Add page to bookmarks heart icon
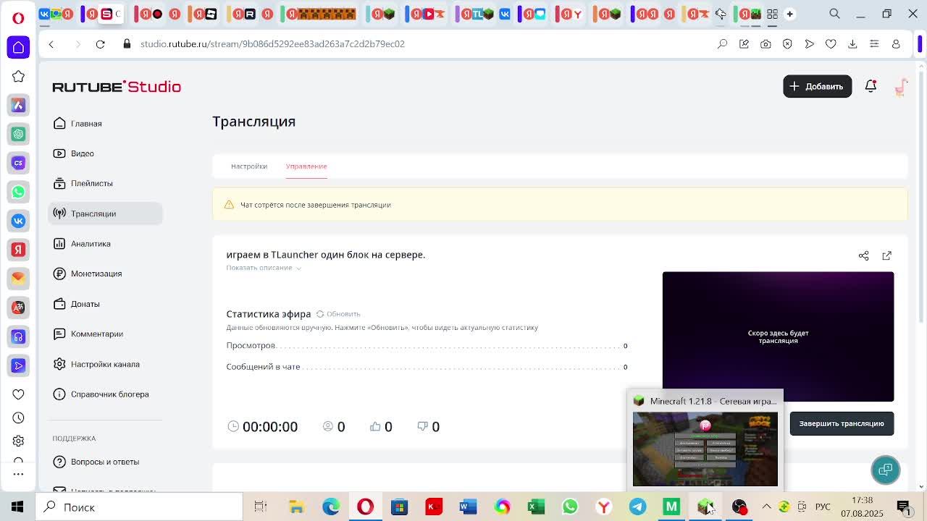The height and width of the screenshot is (521, 927). [x=831, y=44]
